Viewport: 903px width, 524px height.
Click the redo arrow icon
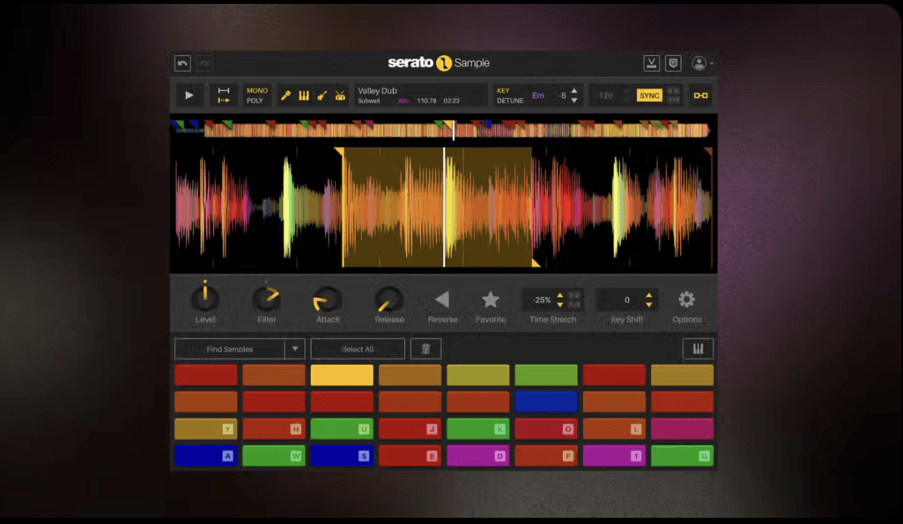point(205,63)
